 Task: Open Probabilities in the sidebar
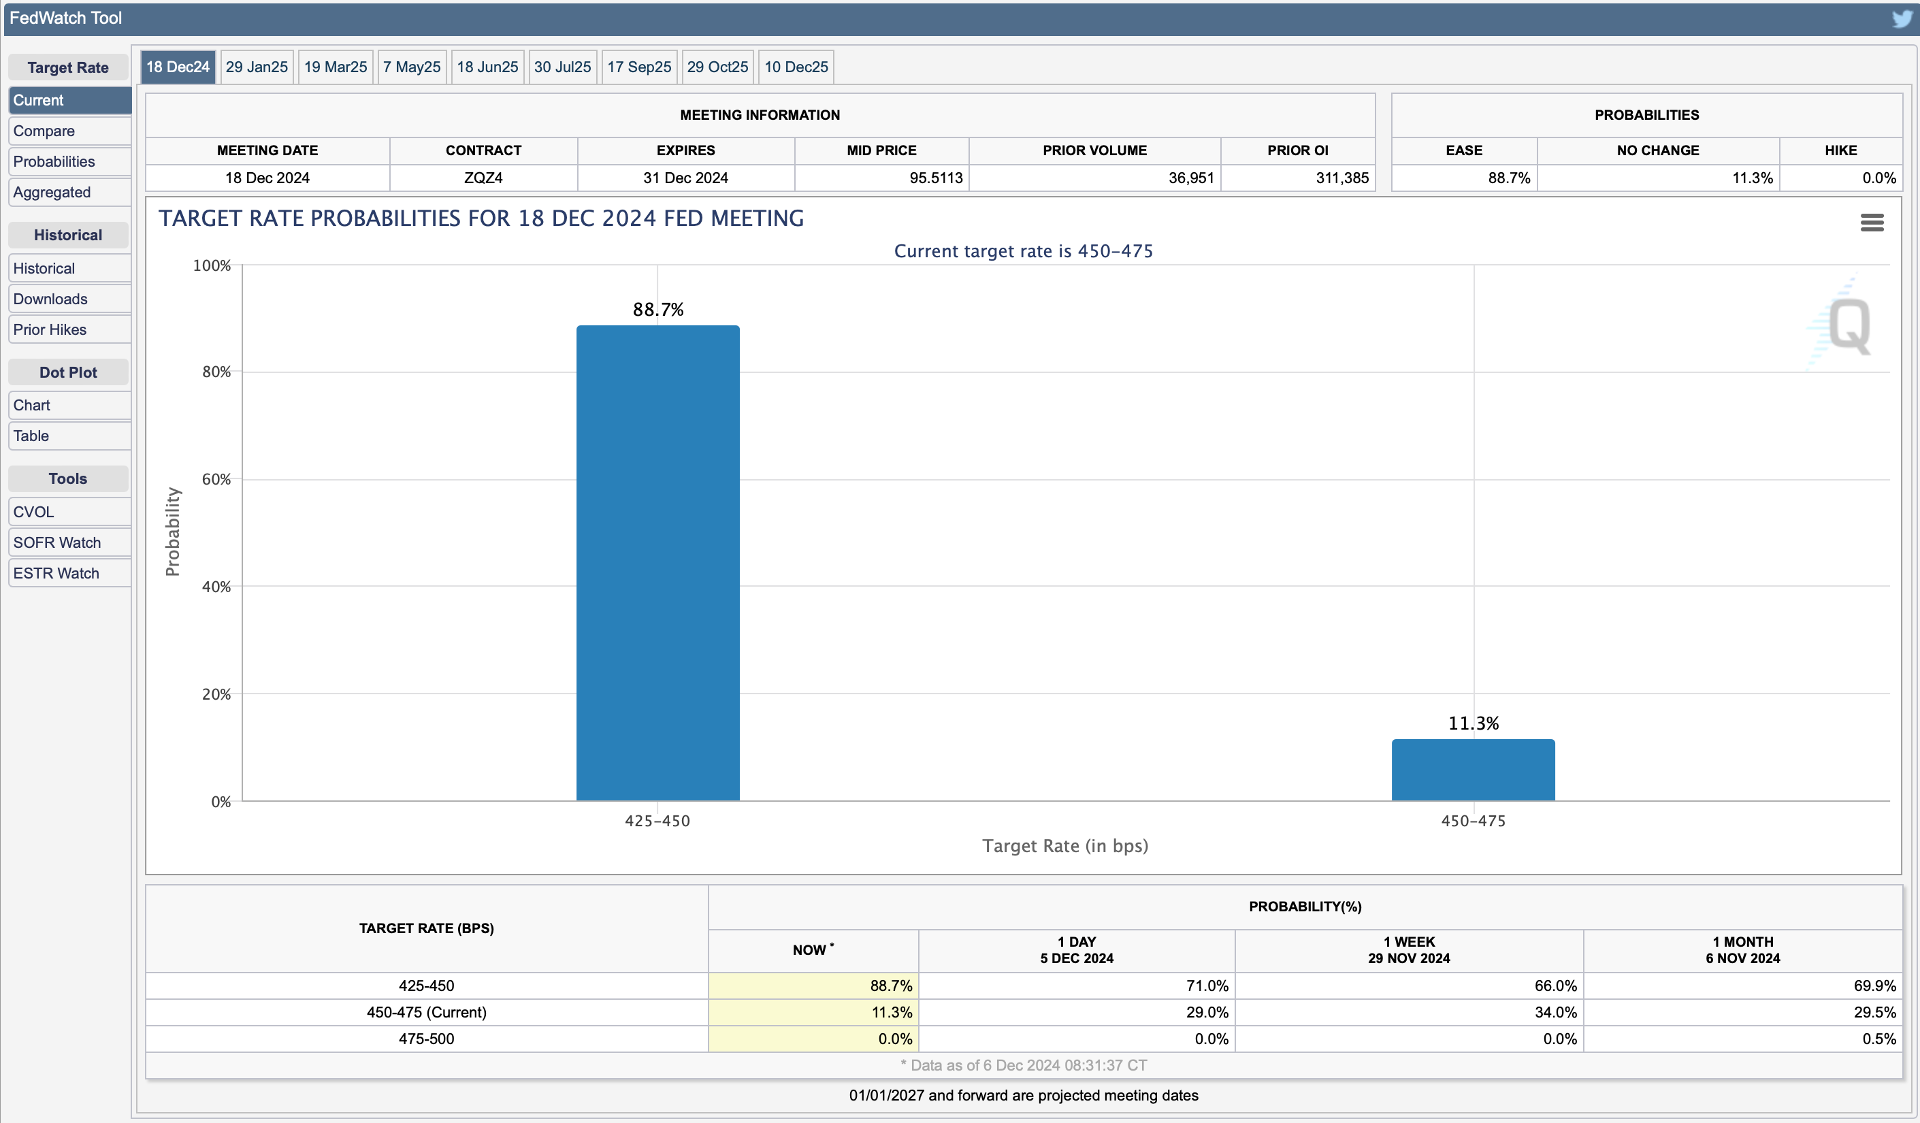click(69, 161)
